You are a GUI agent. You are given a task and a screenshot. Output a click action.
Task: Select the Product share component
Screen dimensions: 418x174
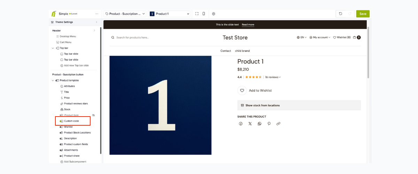pos(72,156)
